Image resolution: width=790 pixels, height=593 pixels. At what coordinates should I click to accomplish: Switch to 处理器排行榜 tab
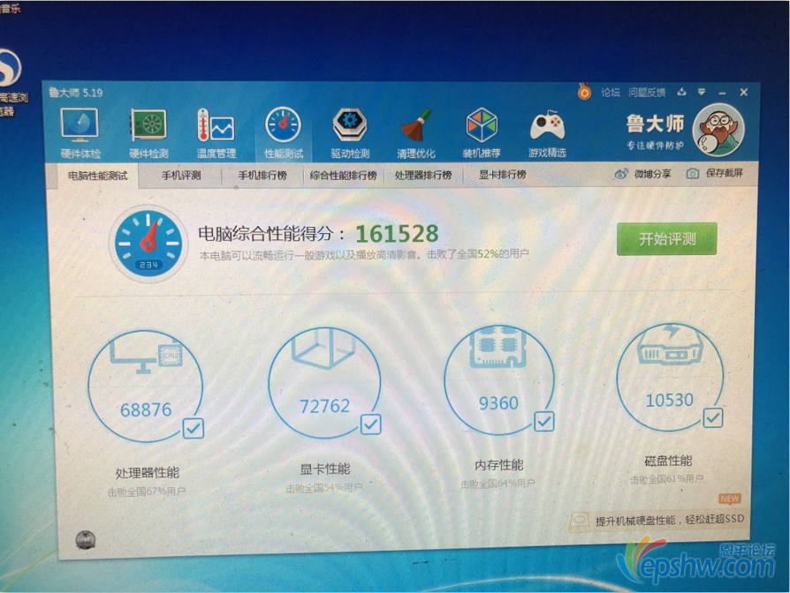[423, 175]
